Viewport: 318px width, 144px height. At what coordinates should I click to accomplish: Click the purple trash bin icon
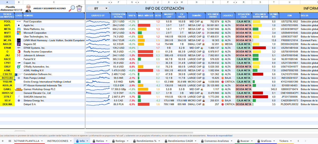pyautogui.click(x=79, y=8)
